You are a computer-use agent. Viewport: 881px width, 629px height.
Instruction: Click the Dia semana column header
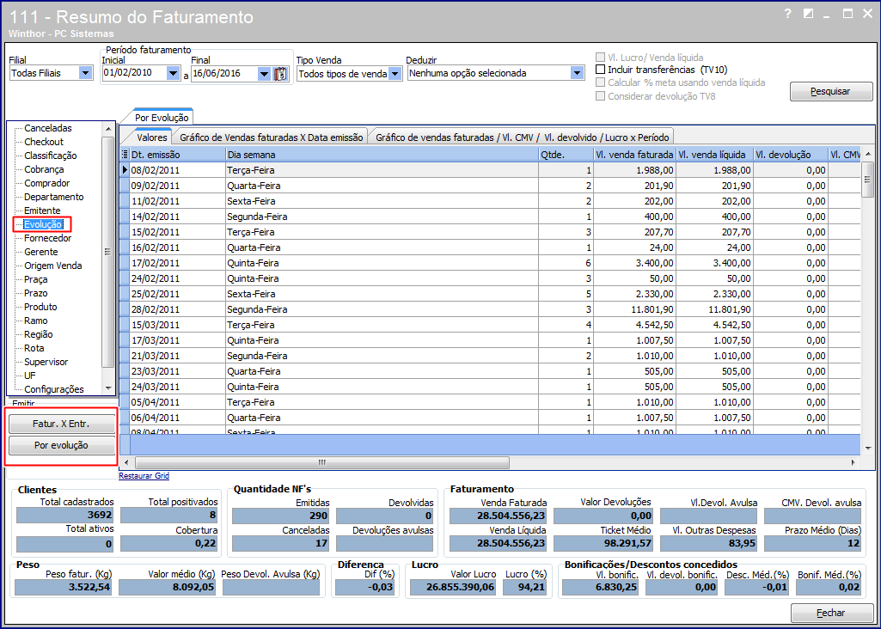click(x=382, y=155)
